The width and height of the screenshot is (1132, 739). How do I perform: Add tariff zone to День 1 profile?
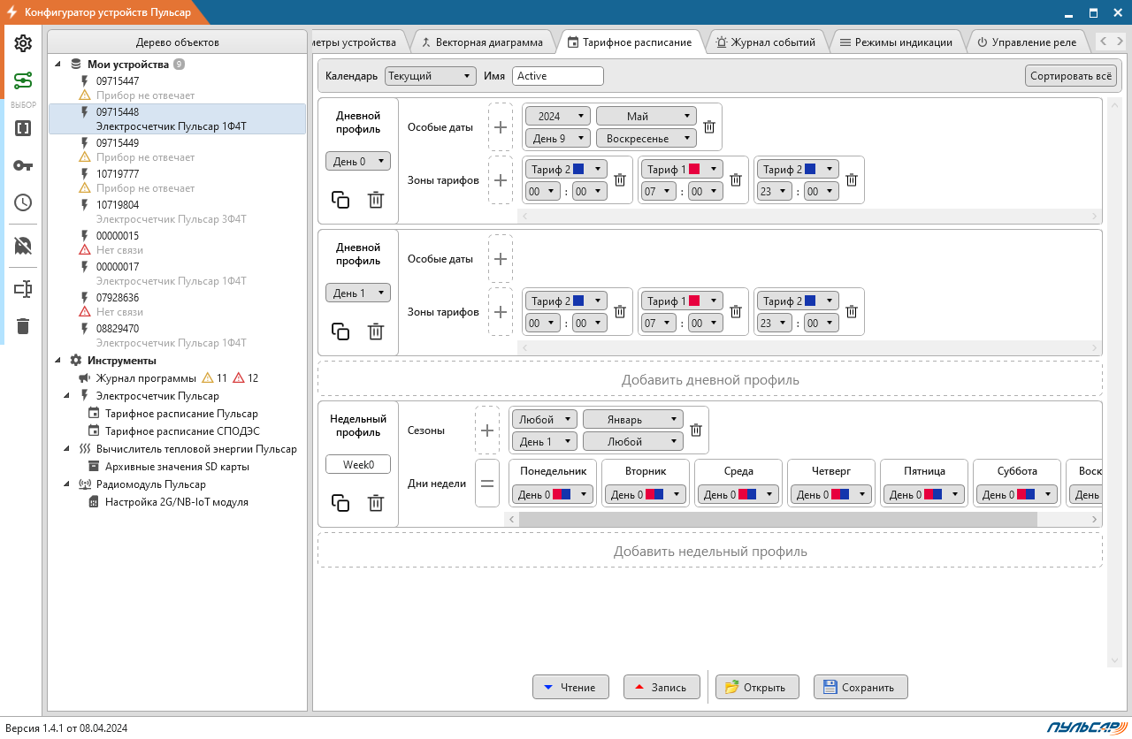(x=501, y=312)
